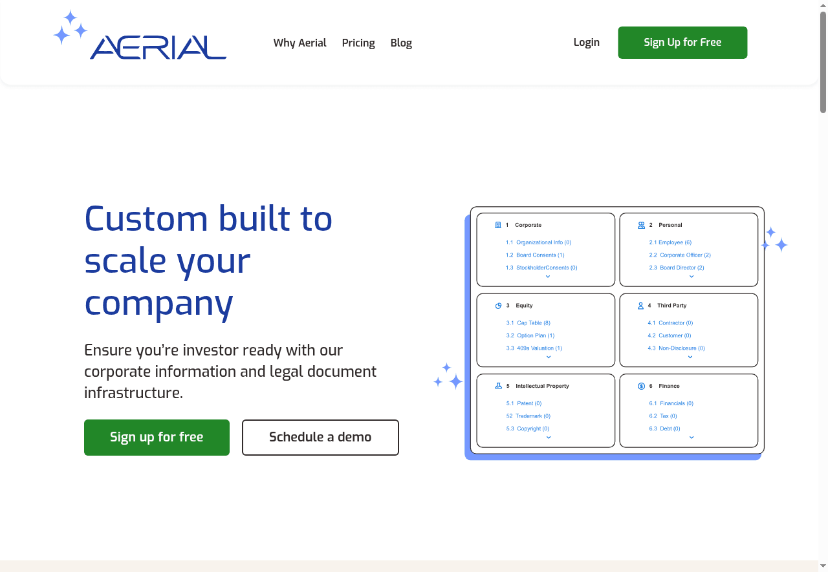Click the Third Party person icon

click(x=640, y=305)
